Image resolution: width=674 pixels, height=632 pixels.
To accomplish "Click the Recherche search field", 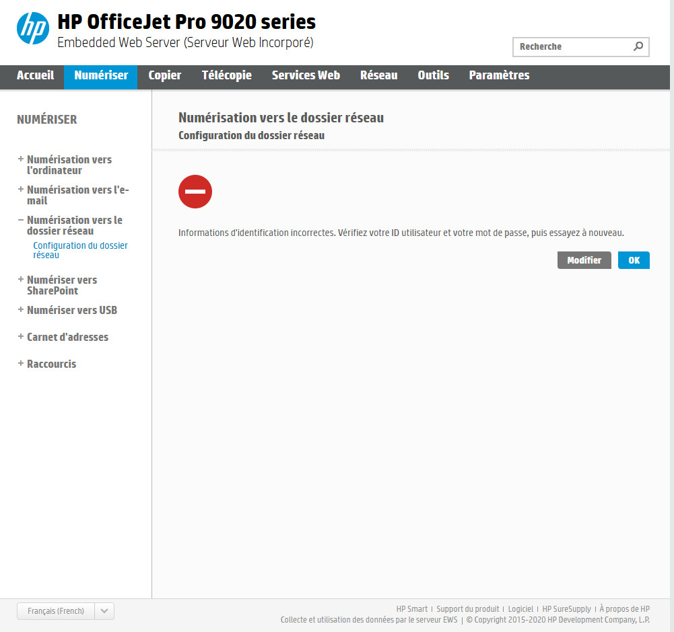I will [x=580, y=47].
